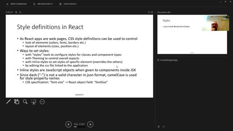Open the see all slides grid

(17, 102)
